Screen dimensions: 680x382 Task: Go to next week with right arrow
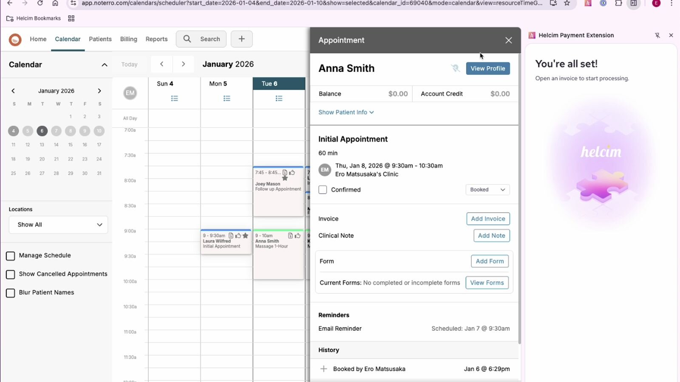pos(183,64)
